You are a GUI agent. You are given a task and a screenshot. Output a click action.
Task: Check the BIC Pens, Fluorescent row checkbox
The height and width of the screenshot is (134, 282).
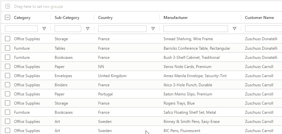[x=8, y=130]
